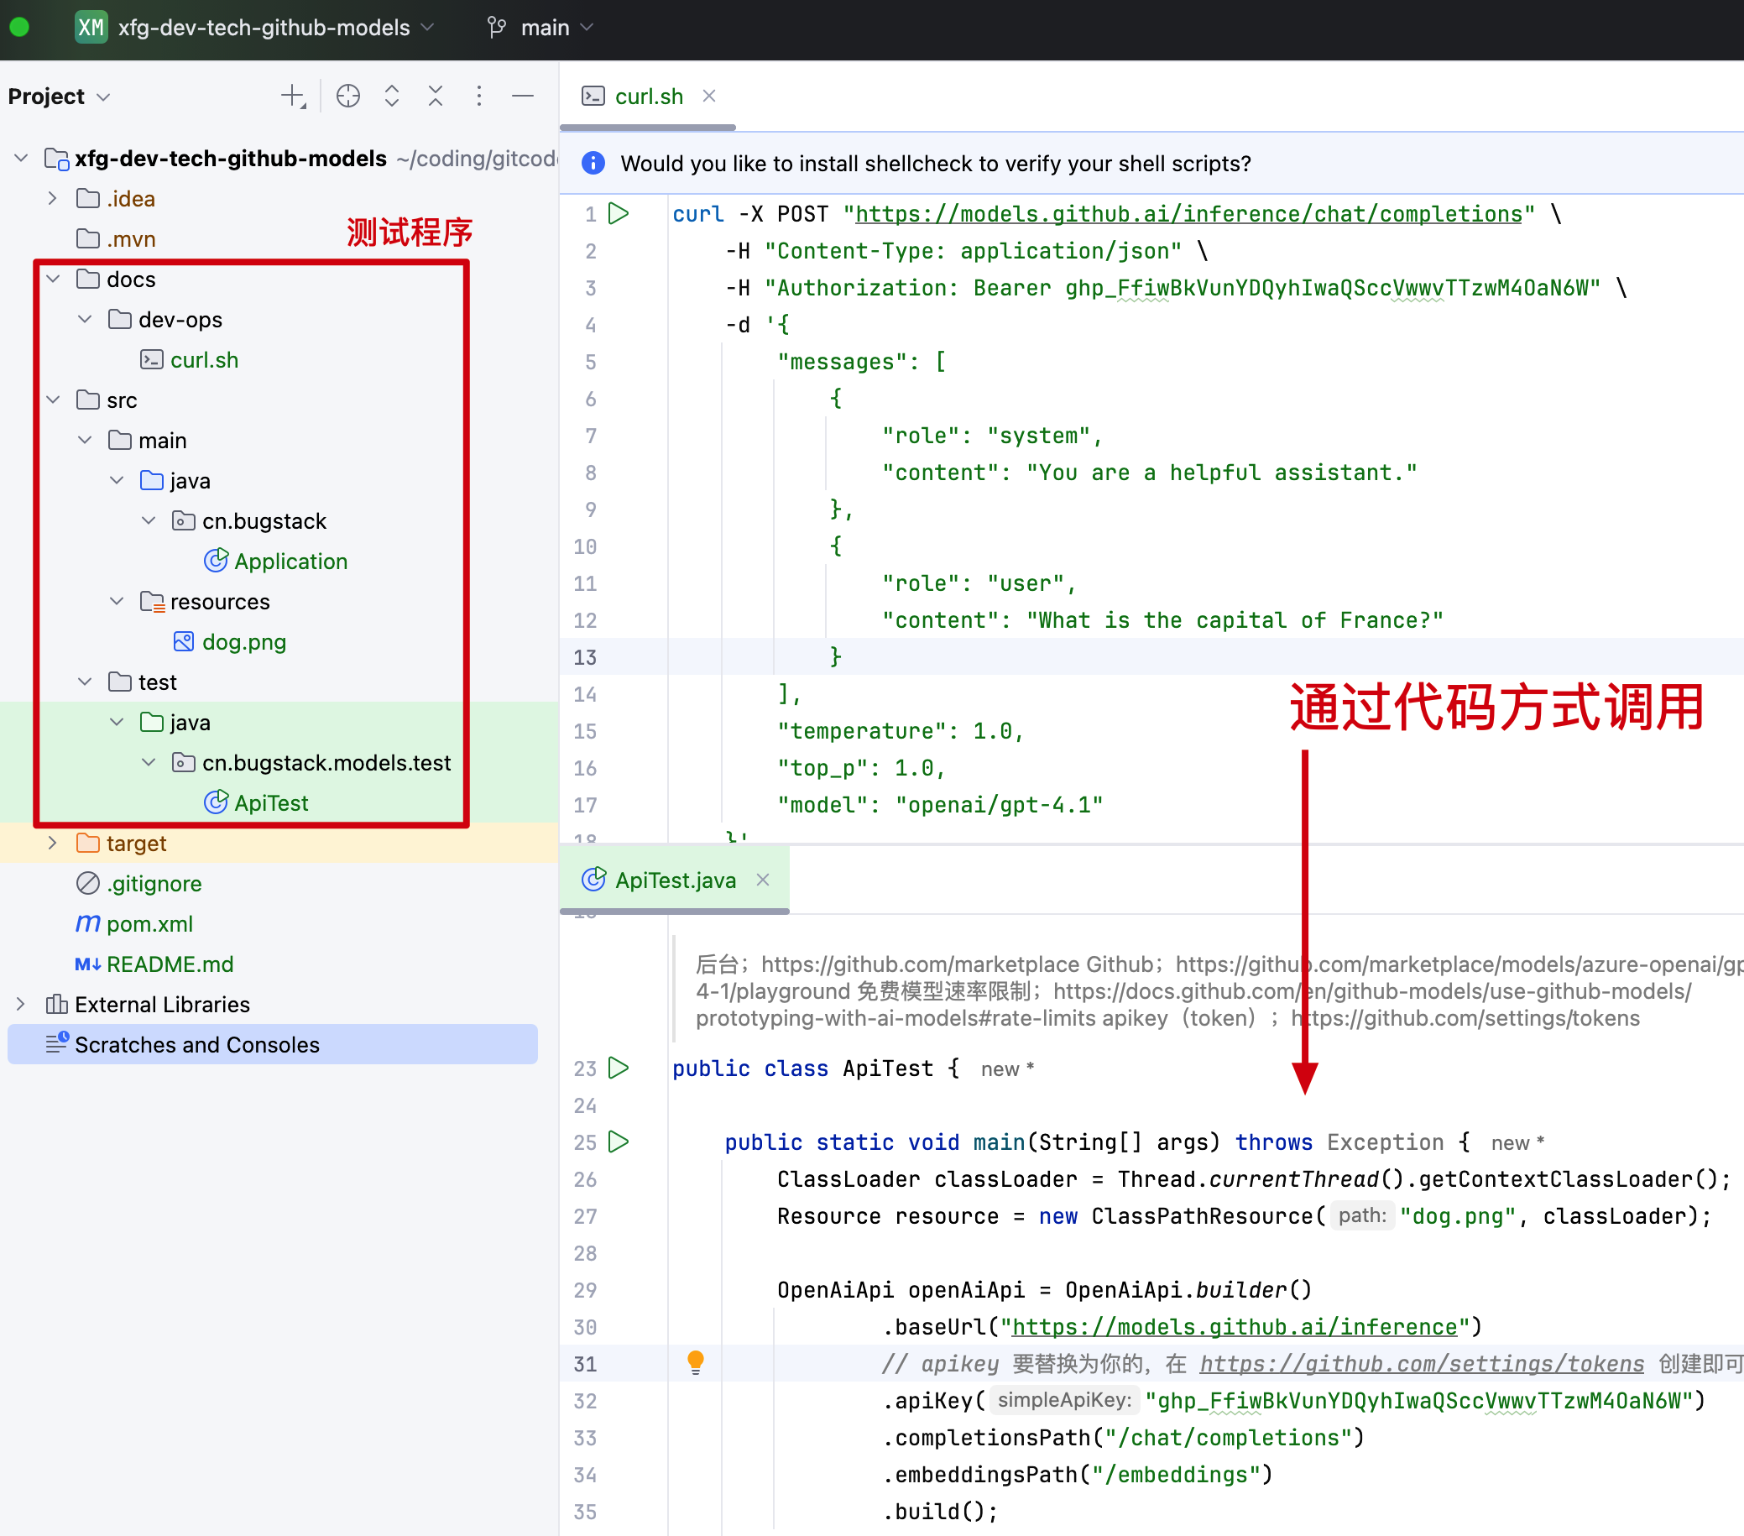Run the main method from the line 25 gutter arrow
This screenshot has width=1744, height=1536.
coord(619,1141)
